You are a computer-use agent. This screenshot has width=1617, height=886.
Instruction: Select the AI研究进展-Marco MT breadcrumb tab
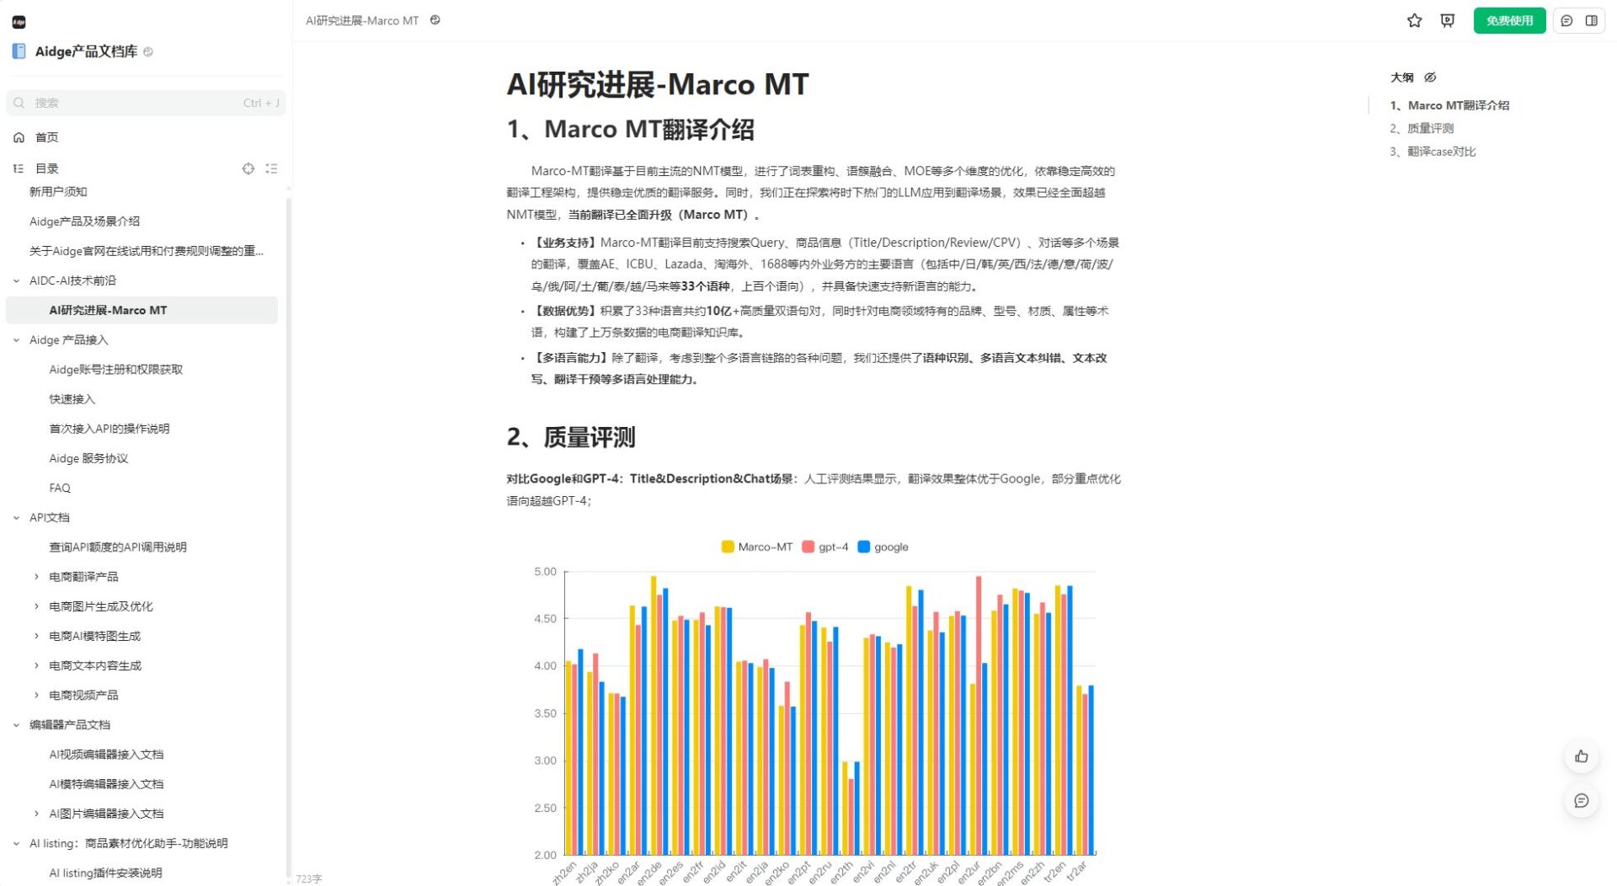362,20
